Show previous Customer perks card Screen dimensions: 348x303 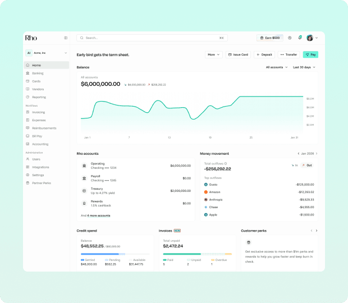[312, 231]
